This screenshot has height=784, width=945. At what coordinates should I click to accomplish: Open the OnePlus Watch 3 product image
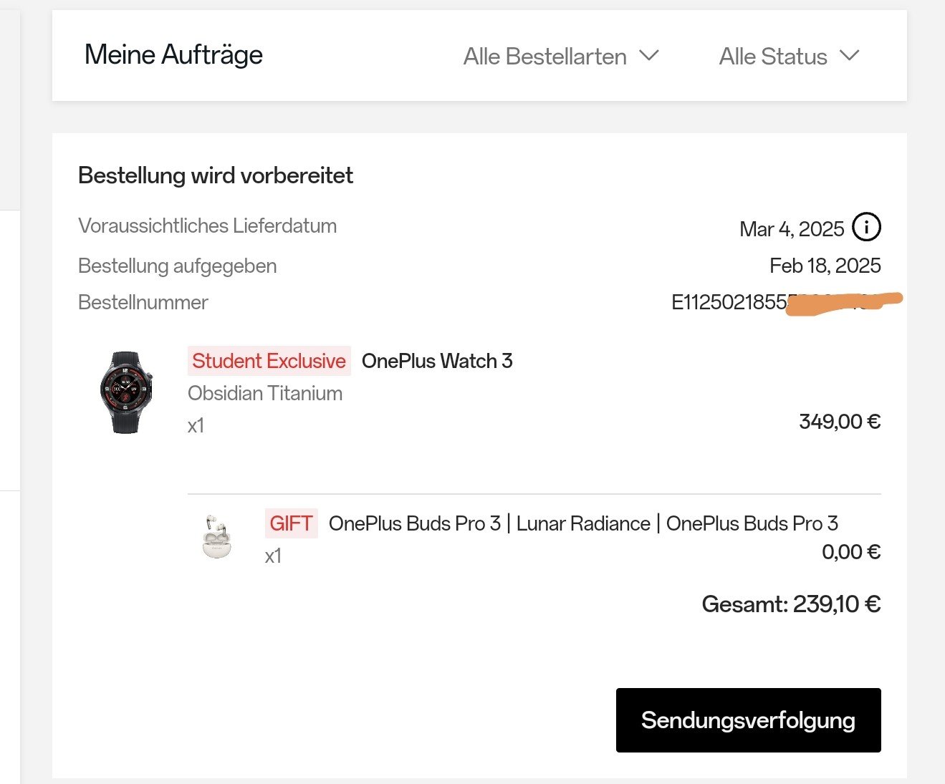click(126, 392)
